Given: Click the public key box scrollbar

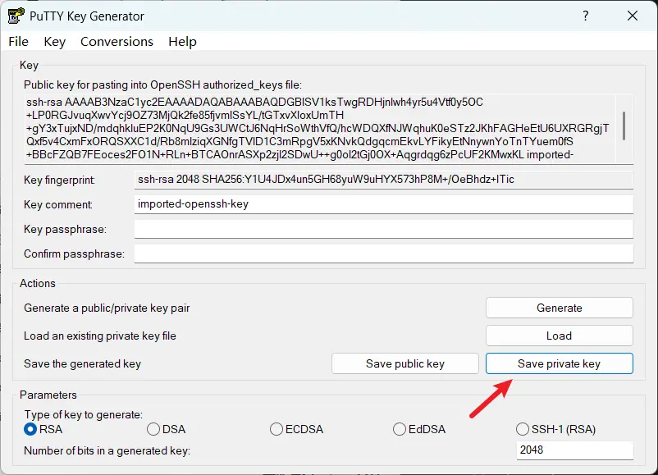Looking at the screenshot, I should [624, 127].
